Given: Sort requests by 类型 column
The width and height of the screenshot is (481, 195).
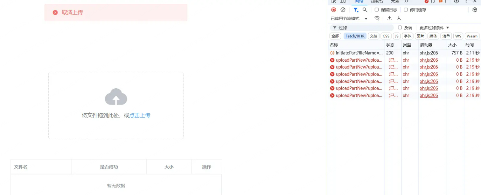Looking at the screenshot, I should coord(410,45).
